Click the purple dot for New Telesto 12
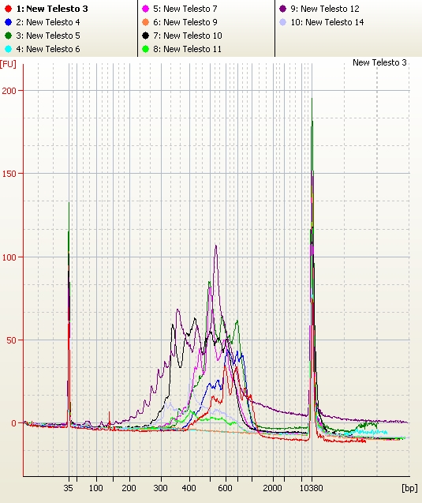 (282, 9)
